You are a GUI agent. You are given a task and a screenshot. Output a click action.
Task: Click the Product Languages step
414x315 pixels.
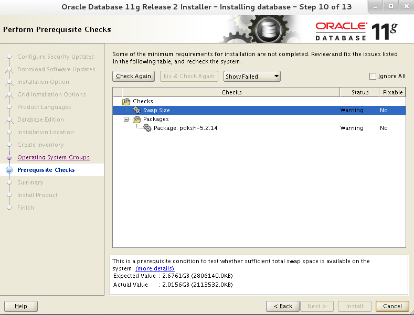44,107
